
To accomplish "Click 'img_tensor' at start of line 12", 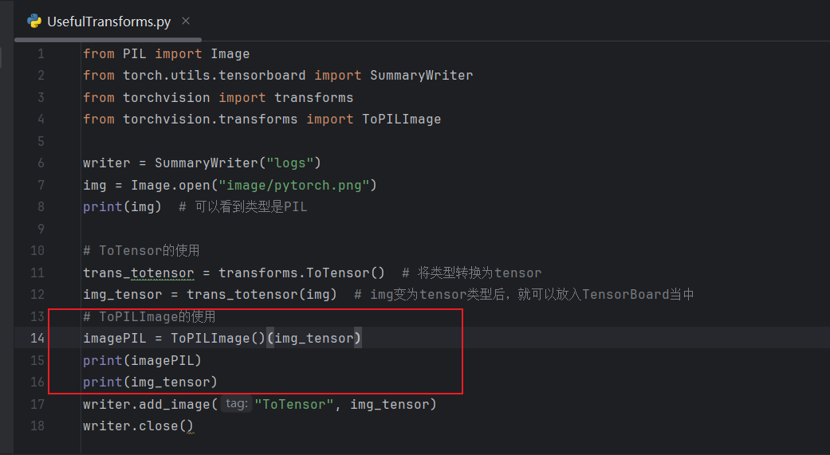I will pyautogui.click(x=123, y=295).
